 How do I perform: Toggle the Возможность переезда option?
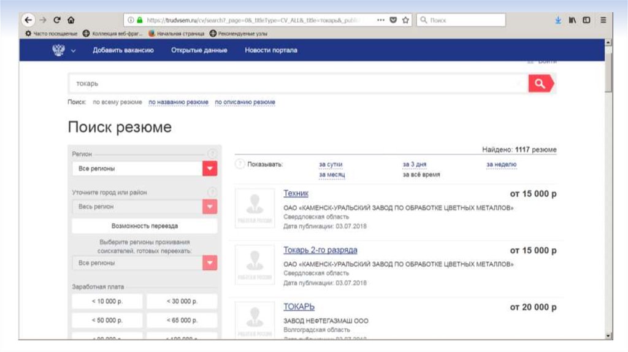click(144, 226)
